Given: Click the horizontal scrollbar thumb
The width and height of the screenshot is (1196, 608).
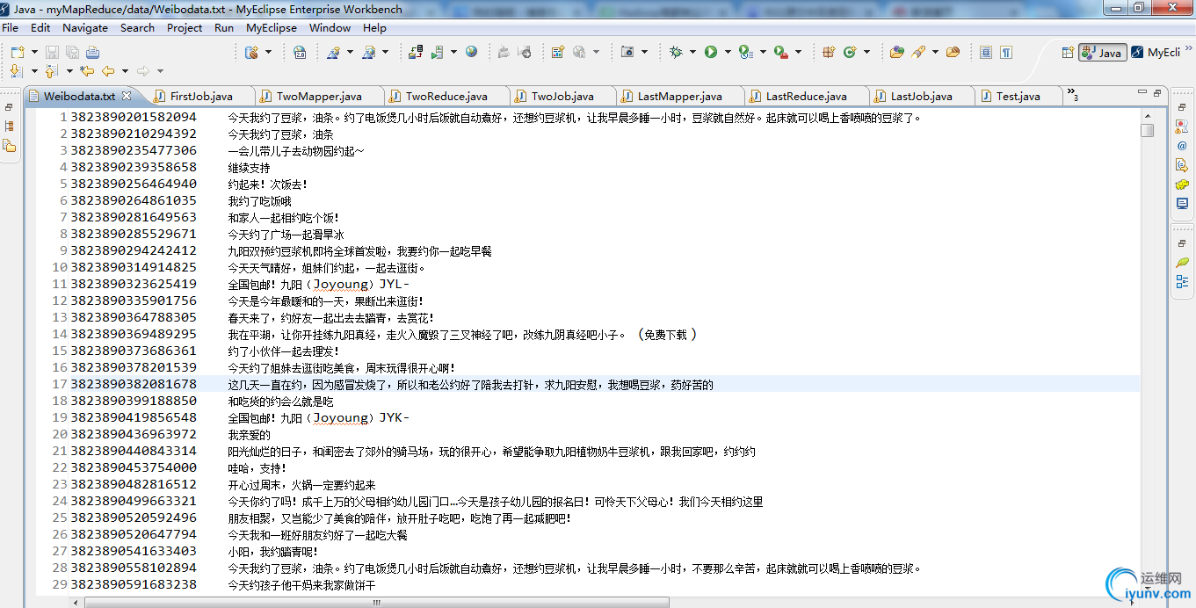Looking at the screenshot, I should [x=376, y=603].
